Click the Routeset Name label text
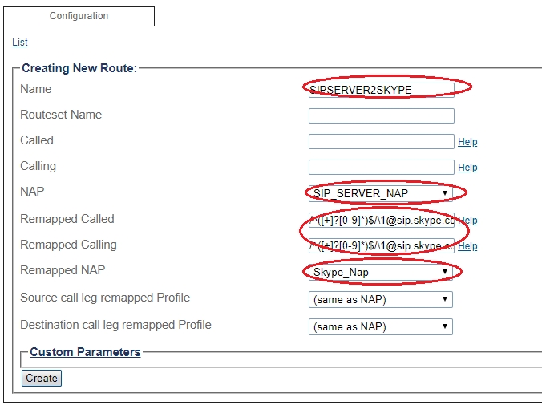 point(61,115)
